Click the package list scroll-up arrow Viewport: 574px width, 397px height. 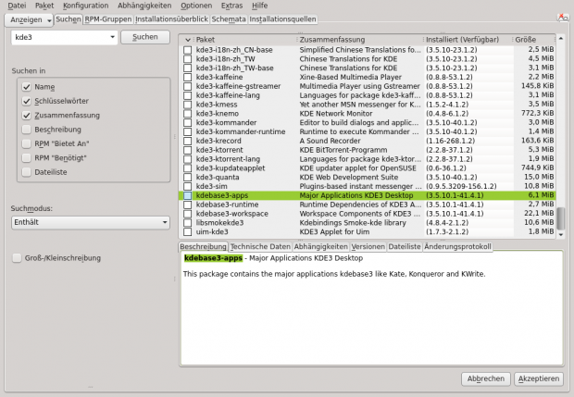click(x=560, y=39)
